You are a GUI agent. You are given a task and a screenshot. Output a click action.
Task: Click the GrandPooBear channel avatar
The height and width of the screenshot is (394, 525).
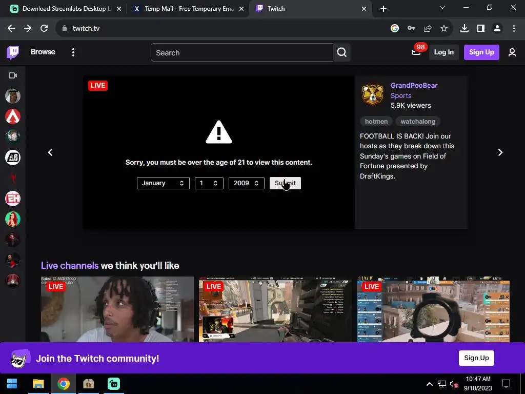(x=373, y=95)
